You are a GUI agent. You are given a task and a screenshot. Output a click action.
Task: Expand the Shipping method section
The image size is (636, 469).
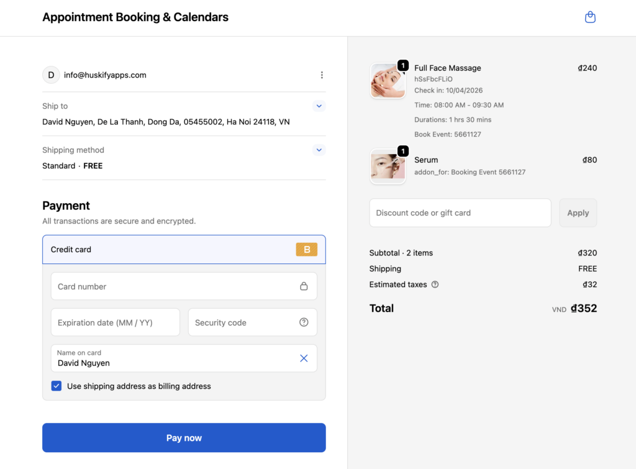click(x=319, y=150)
